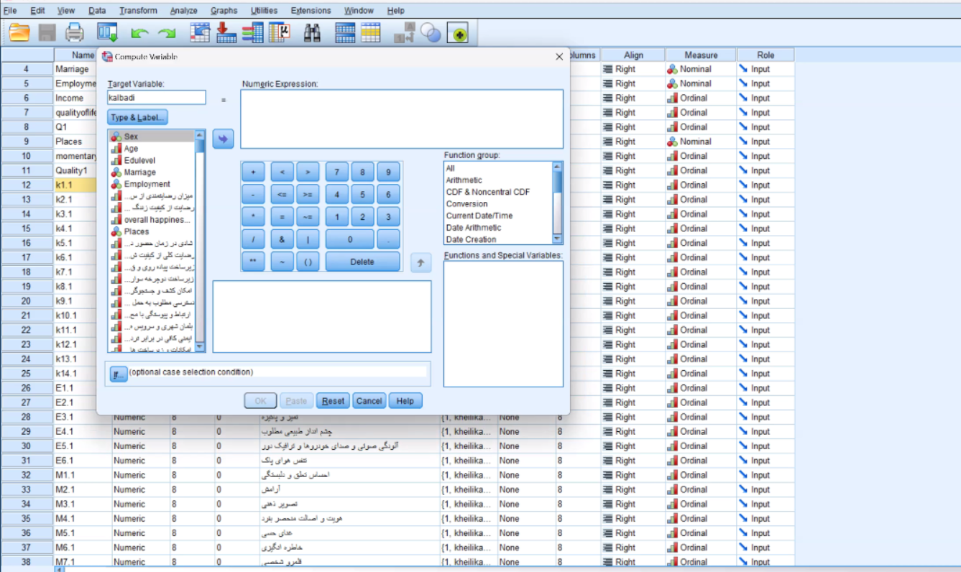Open the Graphs menu
961x572 pixels.
click(224, 11)
